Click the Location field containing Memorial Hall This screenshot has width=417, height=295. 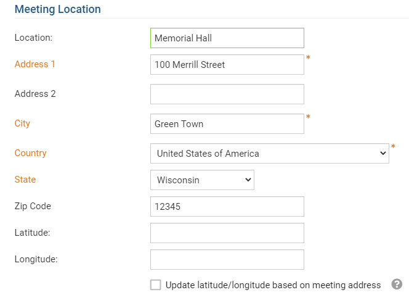[227, 38]
